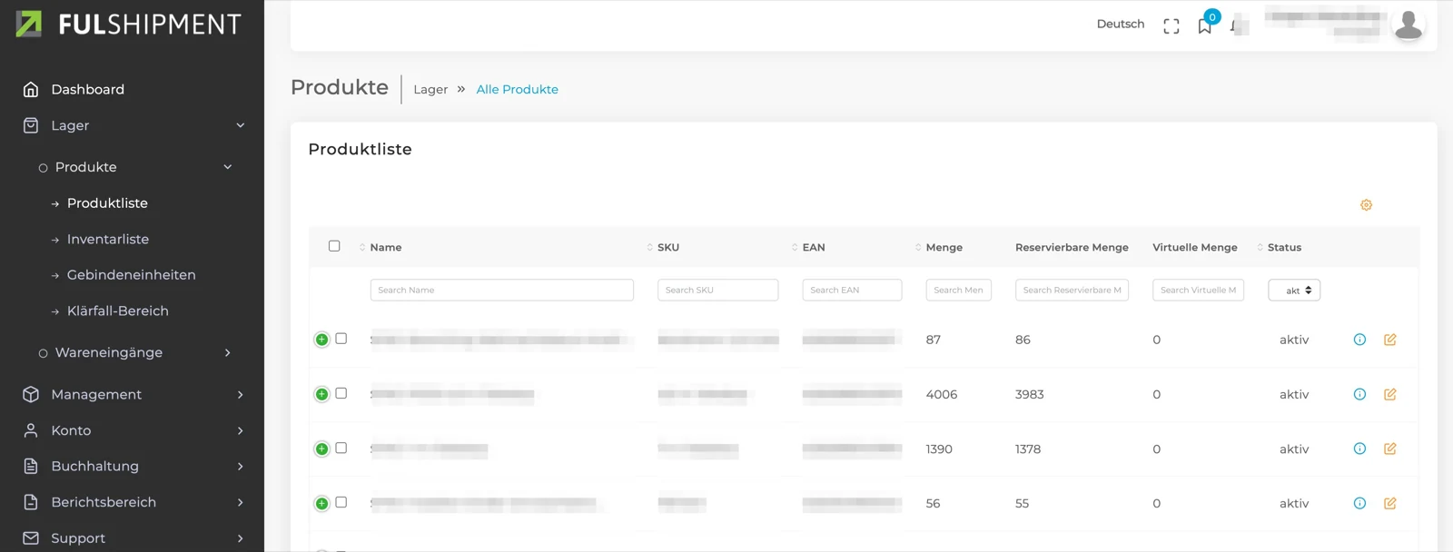This screenshot has height=552, width=1453.
Task: Open bookmarks icon with badge
Action: [x=1205, y=25]
